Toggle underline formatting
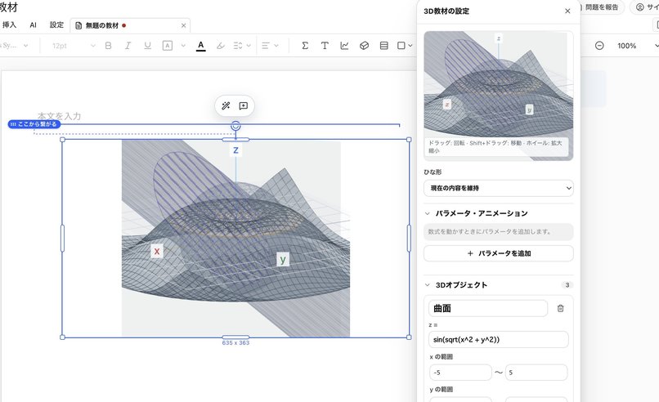The width and height of the screenshot is (659, 402). click(x=147, y=46)
